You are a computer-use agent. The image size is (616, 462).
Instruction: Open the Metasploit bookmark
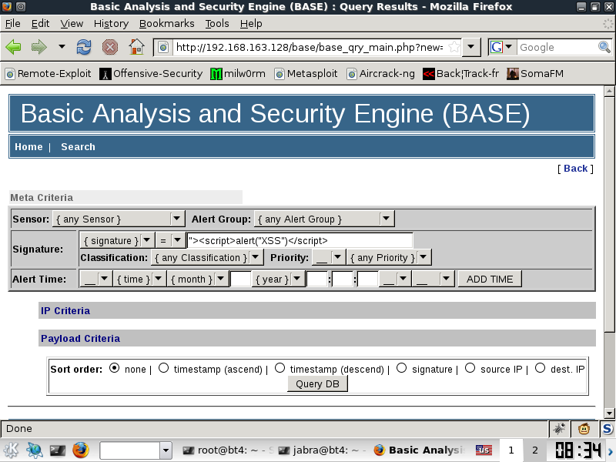tap(306, 73)
